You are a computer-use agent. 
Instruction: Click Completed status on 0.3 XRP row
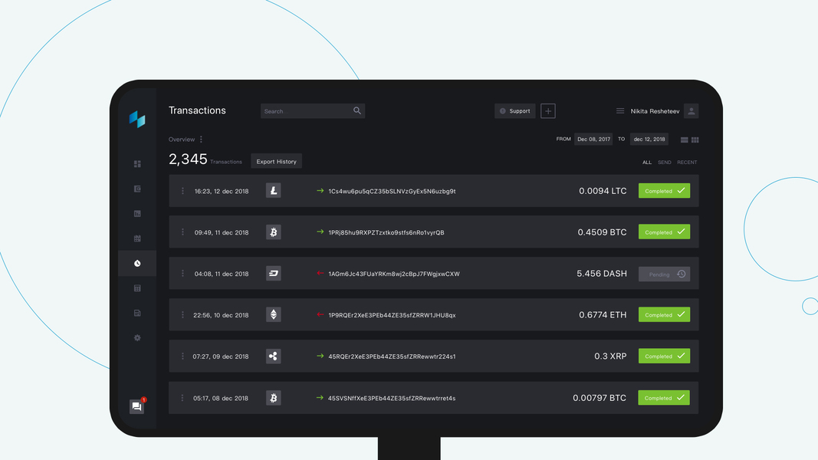click(x=664, y=356)
